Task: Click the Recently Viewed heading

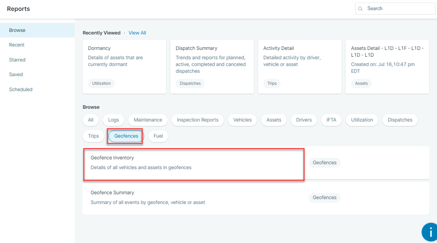Action: click(101, 33)
